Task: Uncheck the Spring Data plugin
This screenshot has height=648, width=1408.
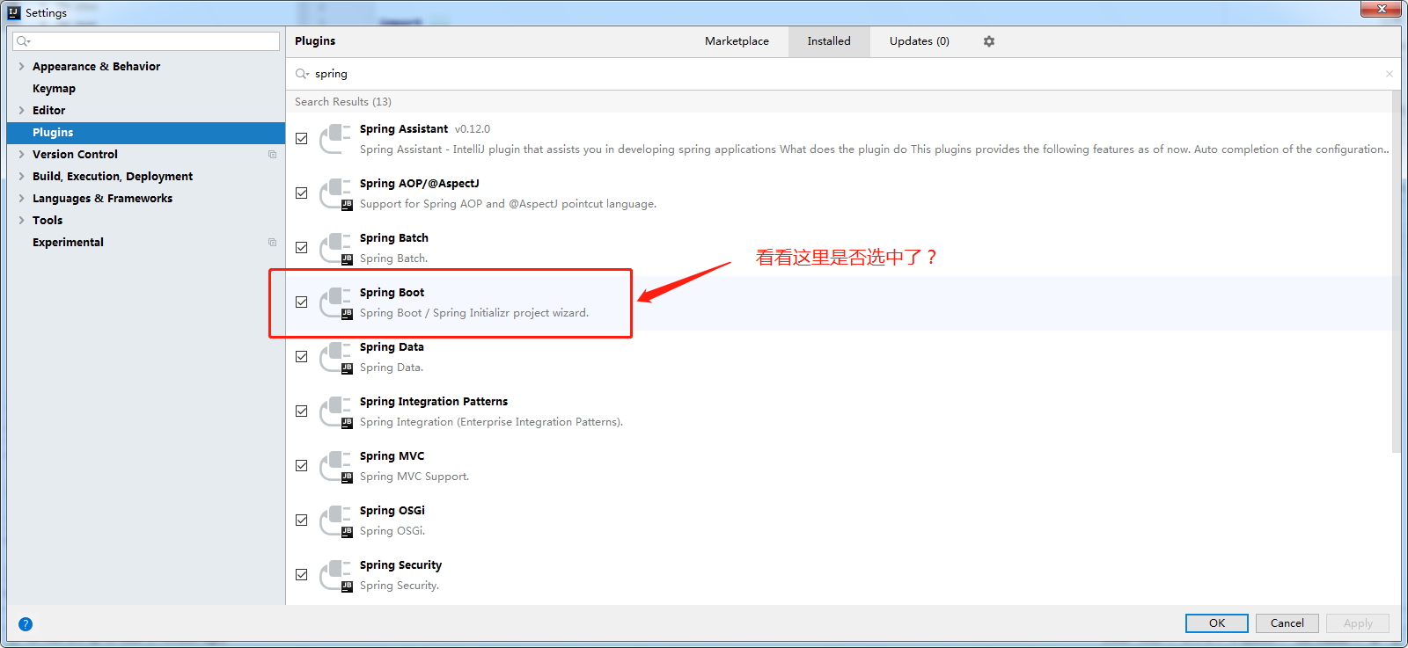Action: coord(302,357)
